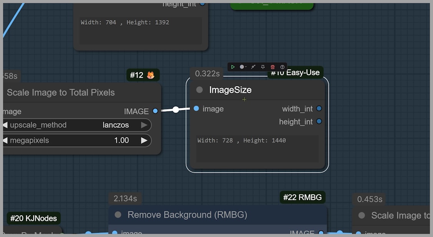This screenshot has height=237, width=433.
Task: Open the node color picker dropdown
Action: [x=243, y=67]
